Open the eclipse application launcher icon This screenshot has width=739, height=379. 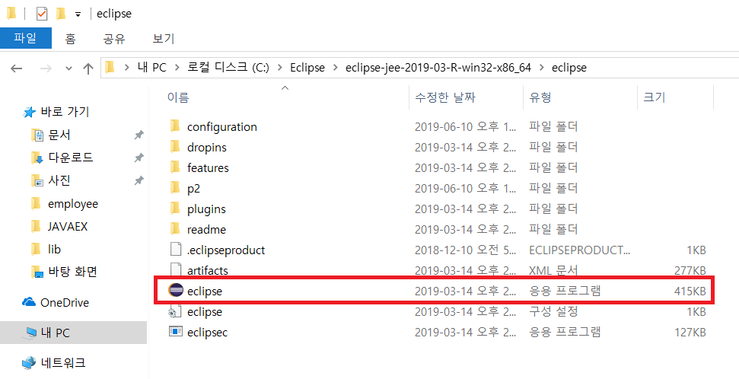pos(175,291)
